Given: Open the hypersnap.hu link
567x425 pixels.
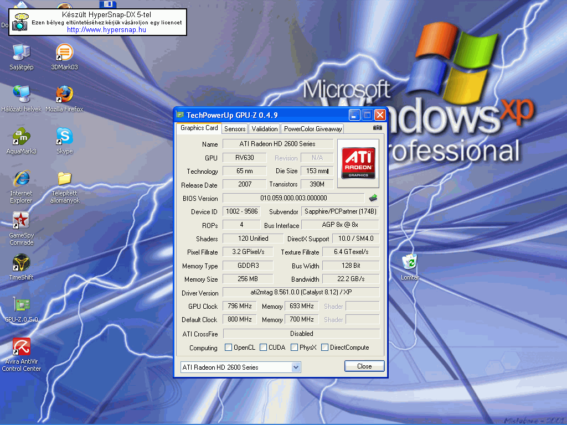Looking at the screenshot, I should [106, 30].
